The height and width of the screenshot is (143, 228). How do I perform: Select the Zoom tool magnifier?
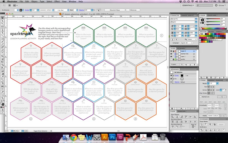(2, 98)
